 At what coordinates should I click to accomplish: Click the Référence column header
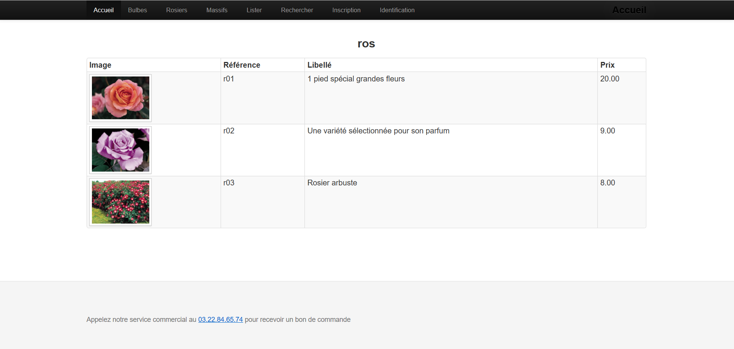(x=242, y=65)
